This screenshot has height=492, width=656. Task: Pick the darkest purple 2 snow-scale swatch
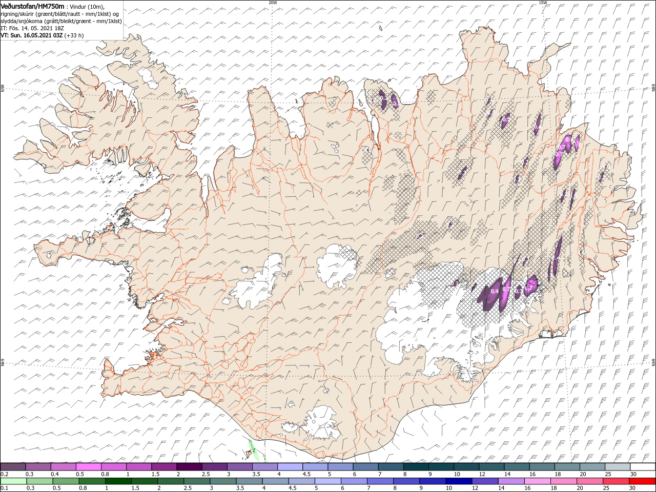[x=189, y=467]
